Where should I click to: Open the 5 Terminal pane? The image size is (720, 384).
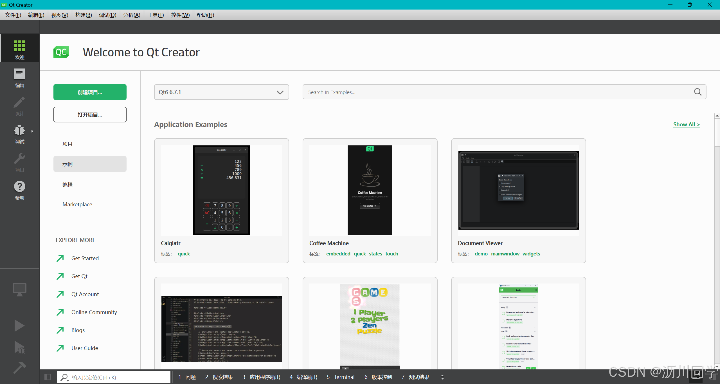pos(341,377)
